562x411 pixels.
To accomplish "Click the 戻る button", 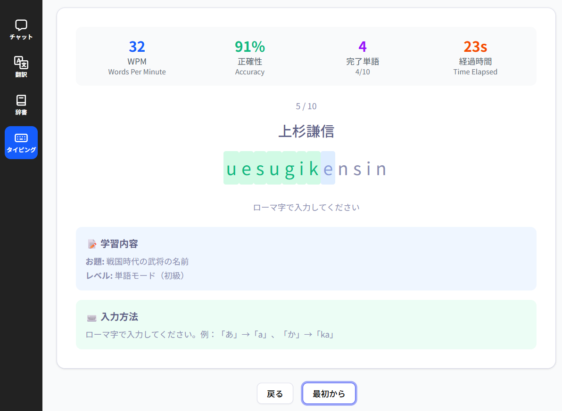I will (275, 394).
